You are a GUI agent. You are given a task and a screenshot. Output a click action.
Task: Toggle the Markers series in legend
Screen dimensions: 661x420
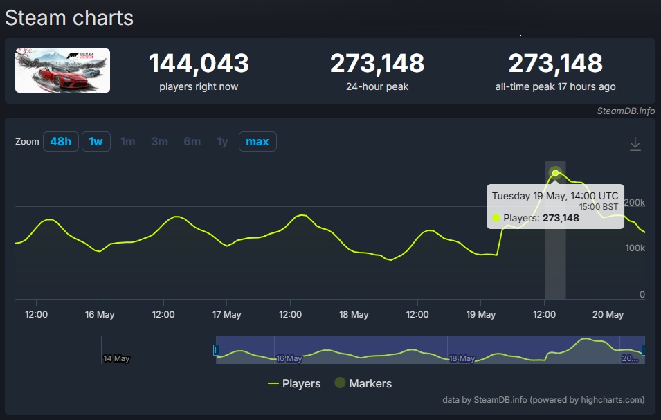[x=363, y=383]
